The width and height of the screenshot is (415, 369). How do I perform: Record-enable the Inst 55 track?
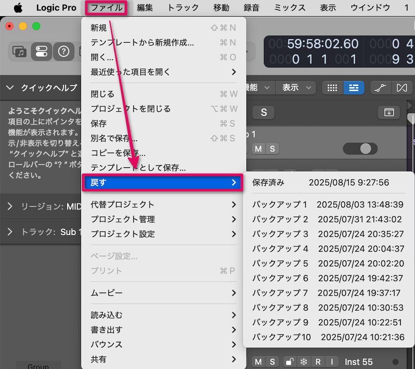coord(318,362)
